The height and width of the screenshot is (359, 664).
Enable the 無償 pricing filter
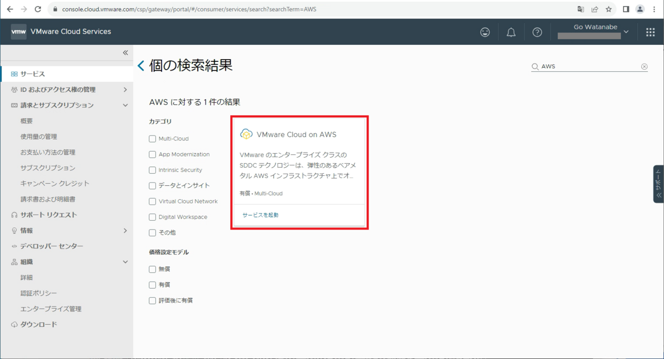click(152, 269)
